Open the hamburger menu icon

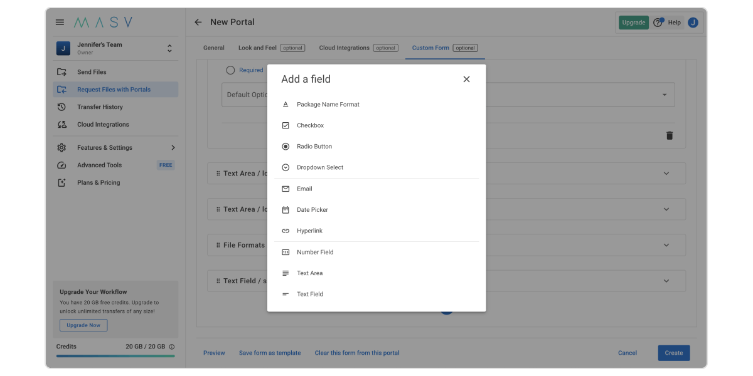60,22
